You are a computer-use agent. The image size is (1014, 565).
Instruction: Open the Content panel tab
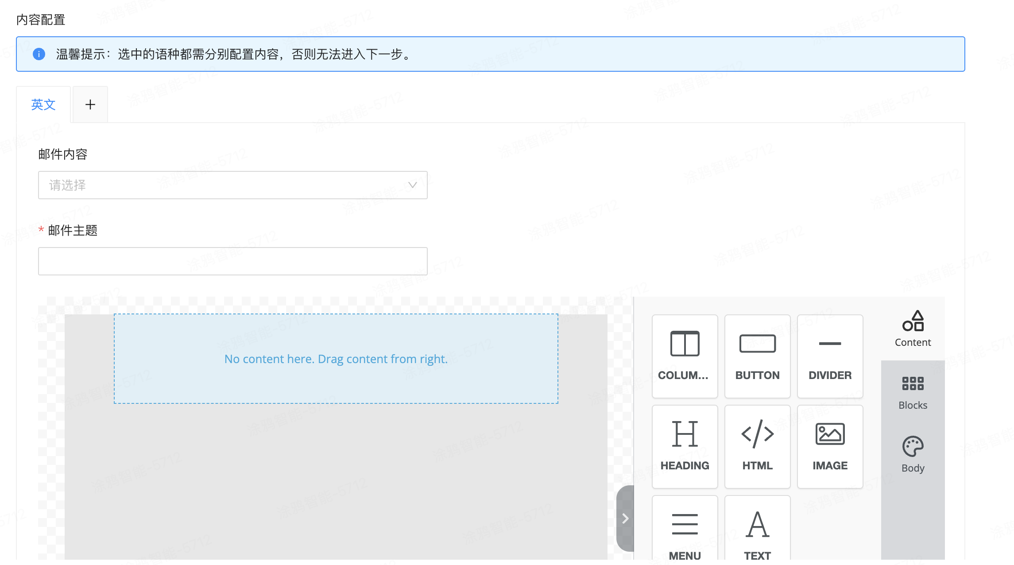pos(913,329)
